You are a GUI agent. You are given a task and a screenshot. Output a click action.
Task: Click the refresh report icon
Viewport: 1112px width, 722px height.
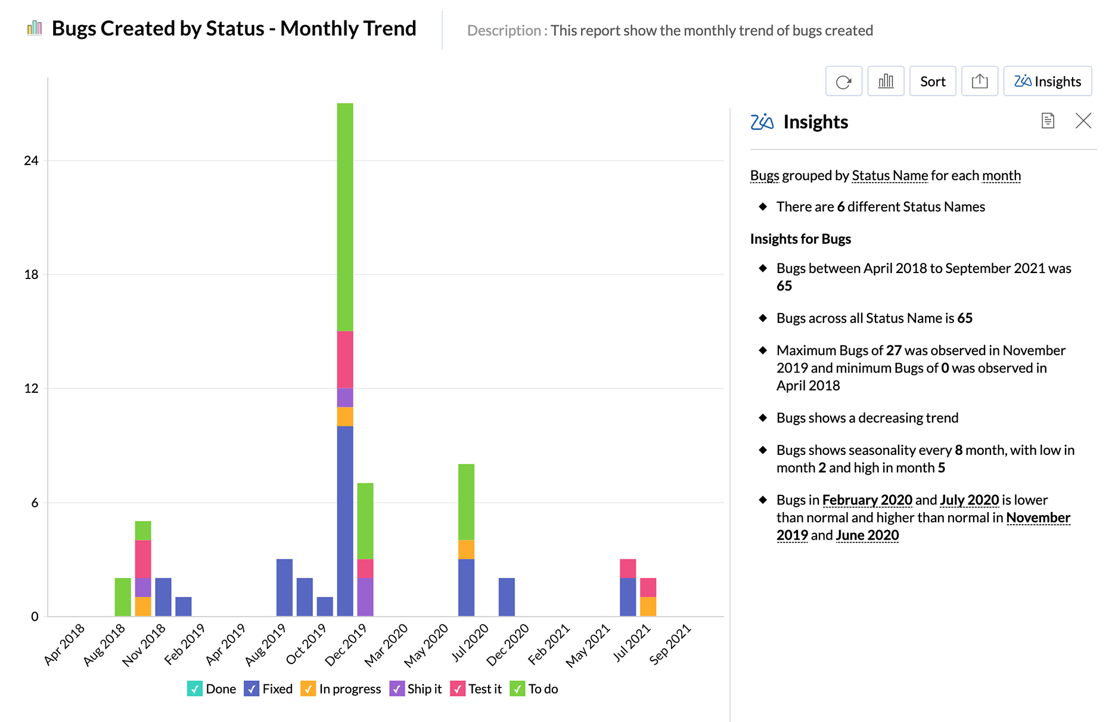[x=843, y=82]
